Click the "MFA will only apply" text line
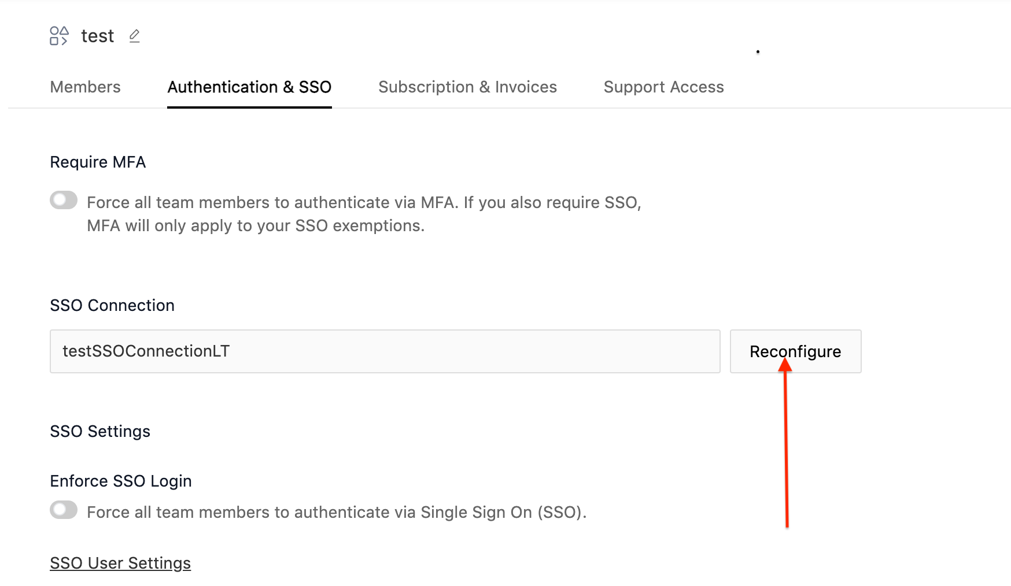The image size is (1011, 586). tap(256, 226)
